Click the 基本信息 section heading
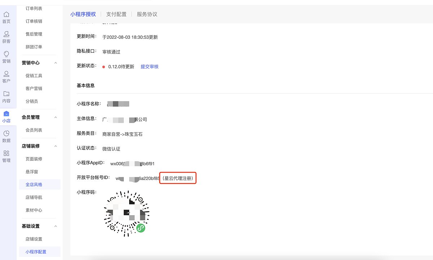The image size is (433, 260). (x=86, y=86)
